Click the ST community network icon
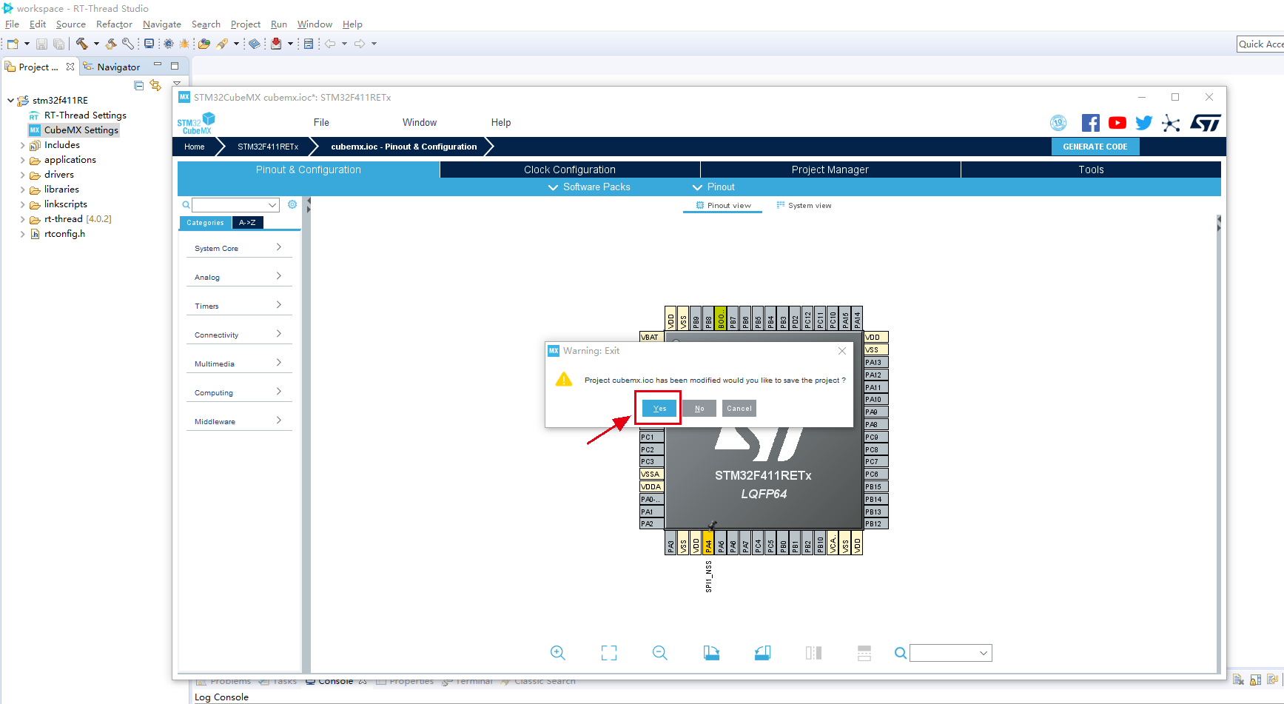 [x=1171, y=123]
